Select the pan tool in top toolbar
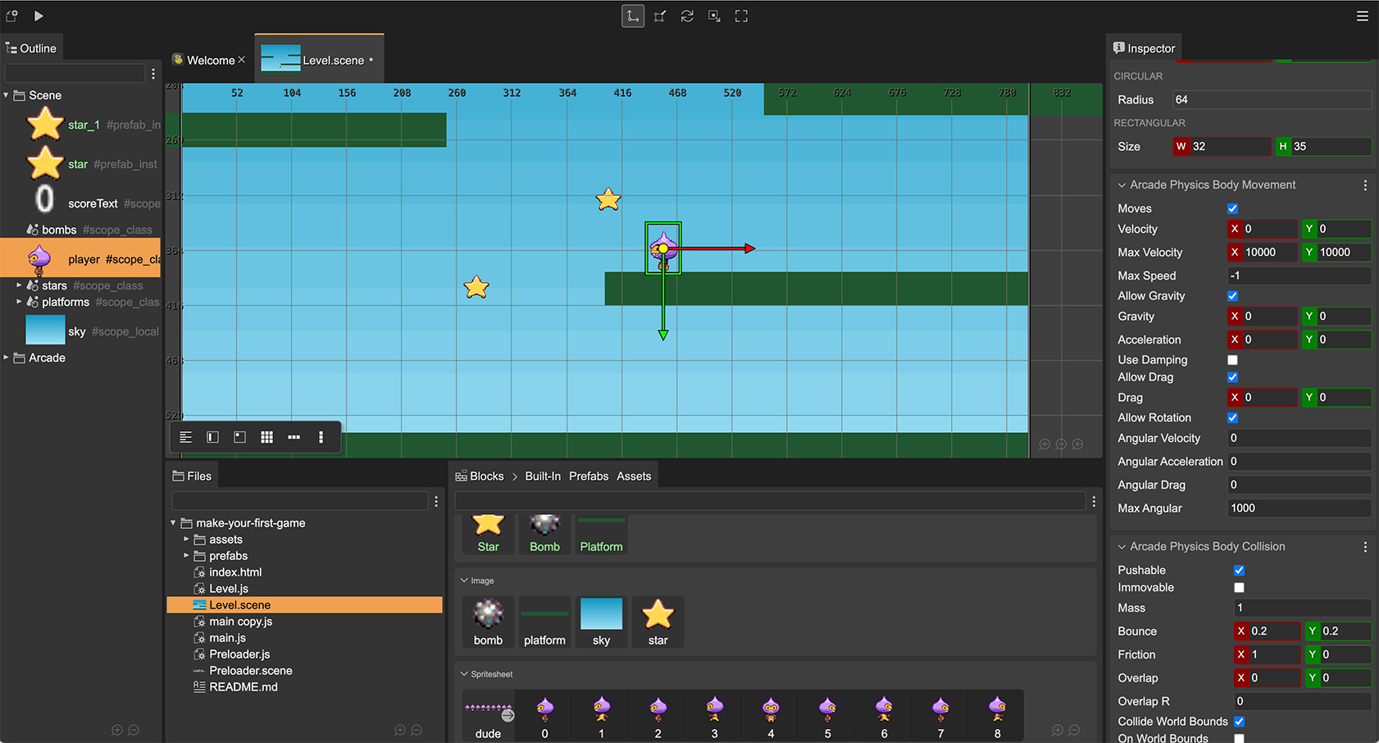This screenshot has width=1379, height=743. tap(714, 16)
